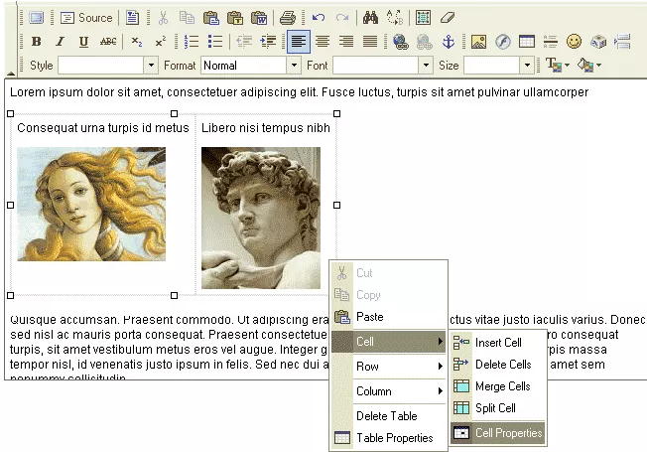Toggle right alignment button
This screenshot has height=452, width=647.
(x=346, y=42)
